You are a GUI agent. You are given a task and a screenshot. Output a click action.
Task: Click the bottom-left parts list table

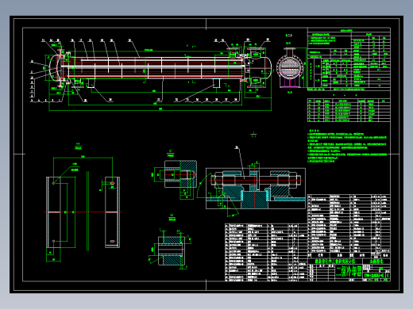tap(266, 253)
